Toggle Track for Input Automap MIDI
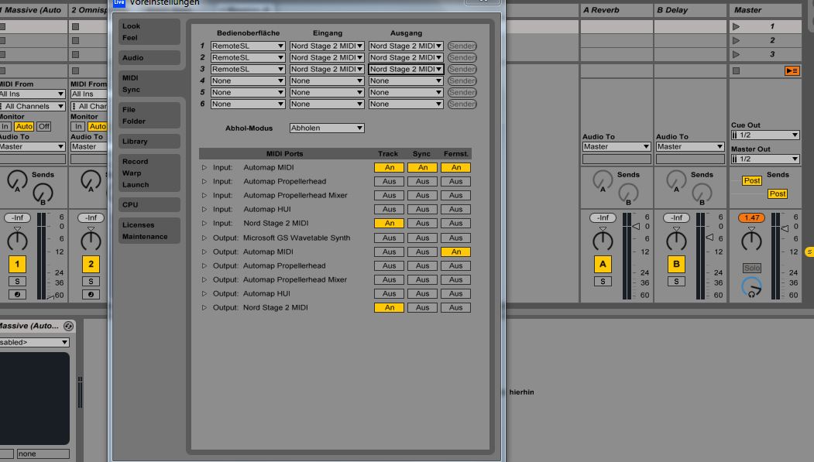Screen dimensions: 814x462 (x=389, y=167)
